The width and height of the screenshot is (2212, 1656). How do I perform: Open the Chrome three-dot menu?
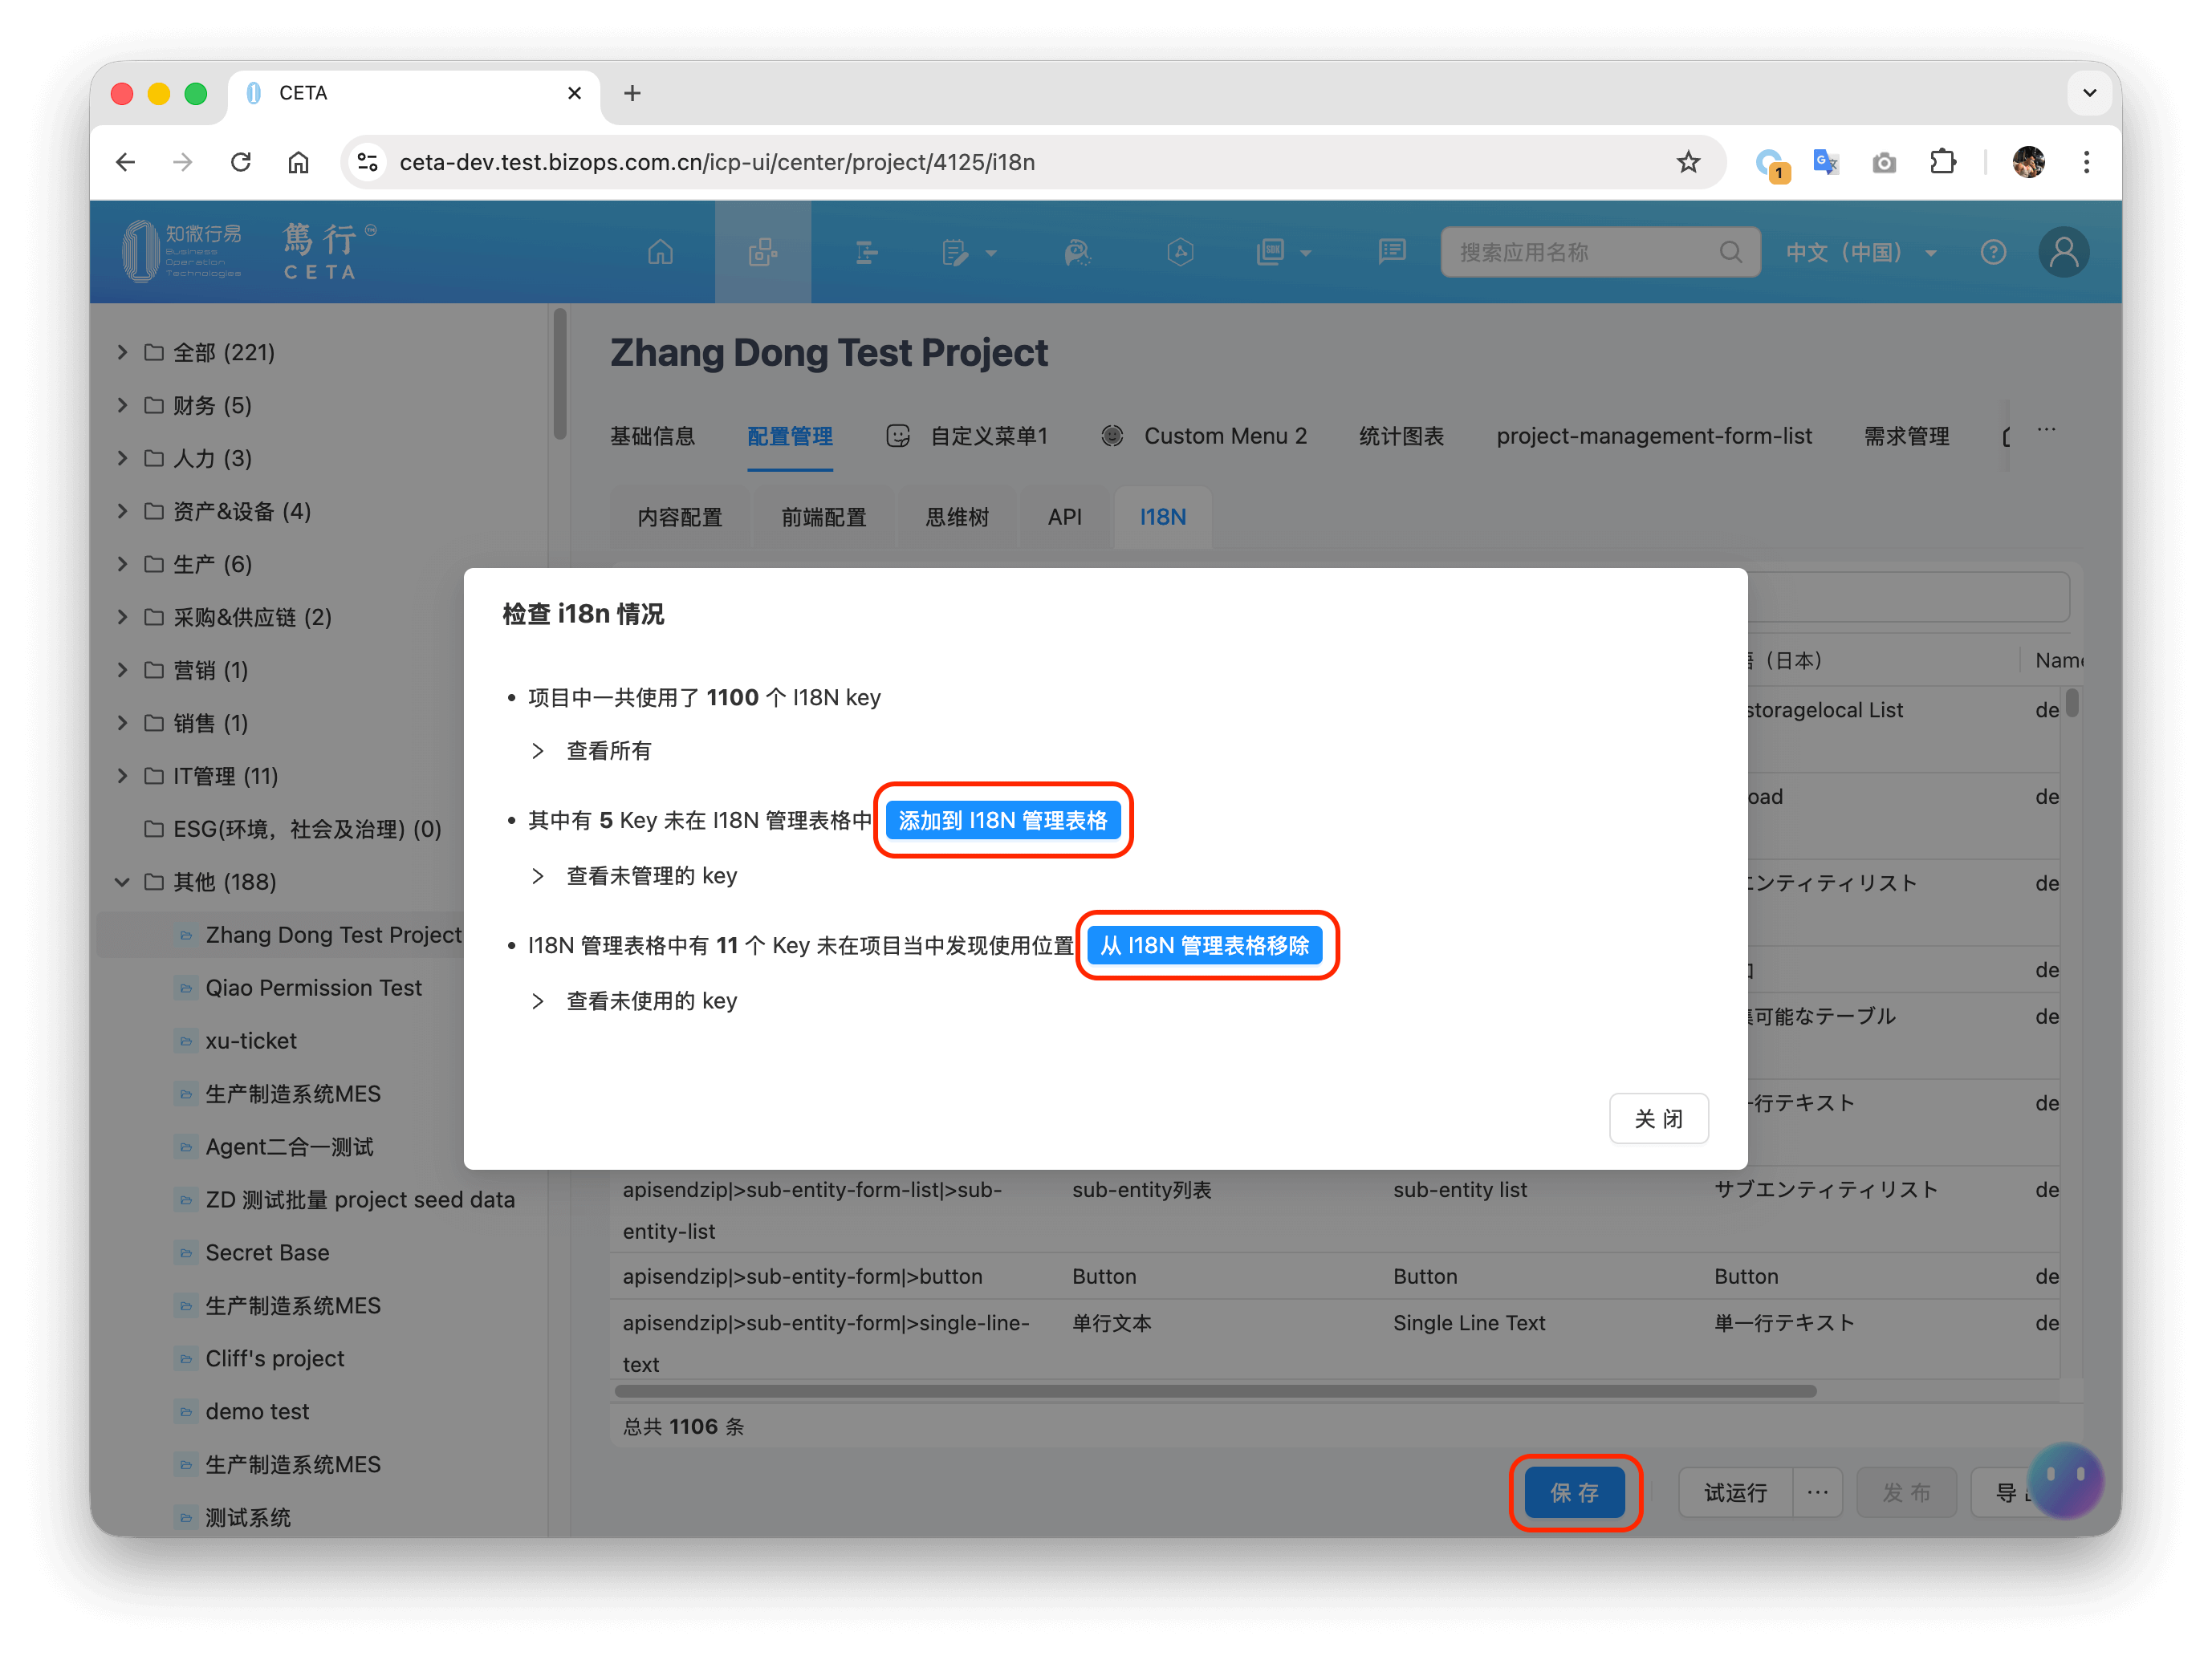(2086, 162)
